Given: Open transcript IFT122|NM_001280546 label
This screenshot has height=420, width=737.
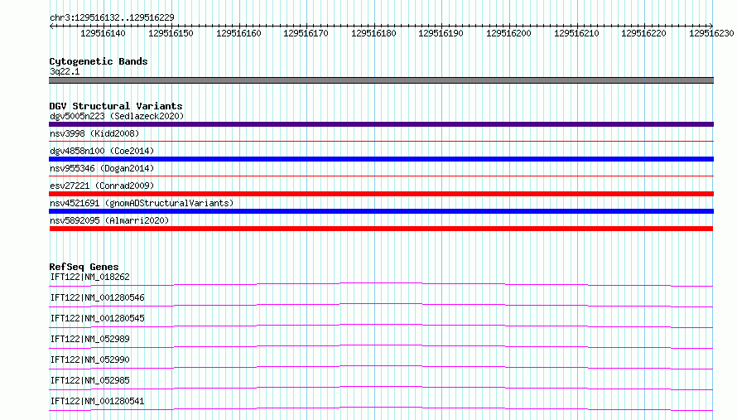Looking at the screenshot, I should click(x=97, y=297).
